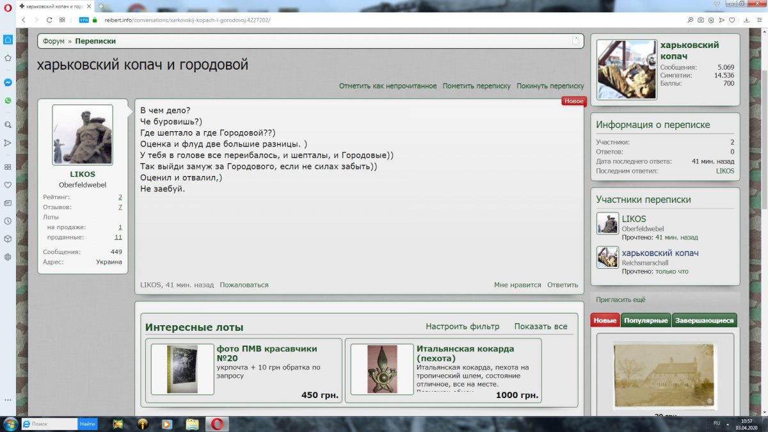Open Speed Dial grid icon in sidebar
This screenshot has height=432, width=768.
(x=8, y=167)
